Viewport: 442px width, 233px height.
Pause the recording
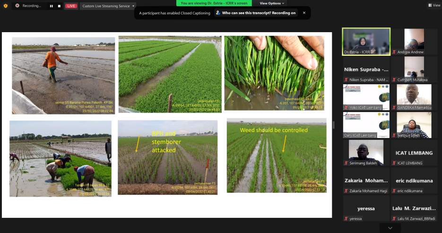pyautogui.click(x=52, y=6)
